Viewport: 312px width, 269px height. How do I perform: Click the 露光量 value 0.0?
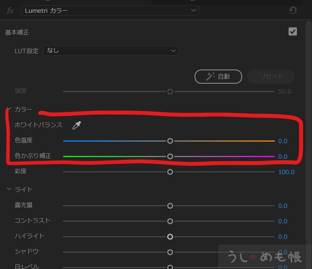coord(283,206)
